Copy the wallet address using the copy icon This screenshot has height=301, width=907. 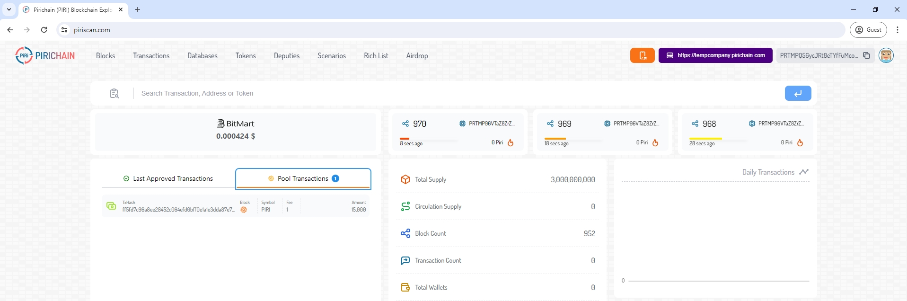[x=866, y=55]
